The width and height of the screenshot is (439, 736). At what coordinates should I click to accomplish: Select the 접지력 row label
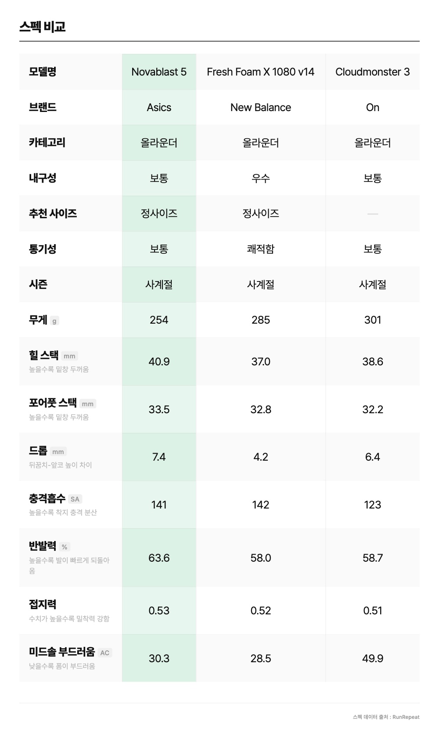[x=43, y=605]
